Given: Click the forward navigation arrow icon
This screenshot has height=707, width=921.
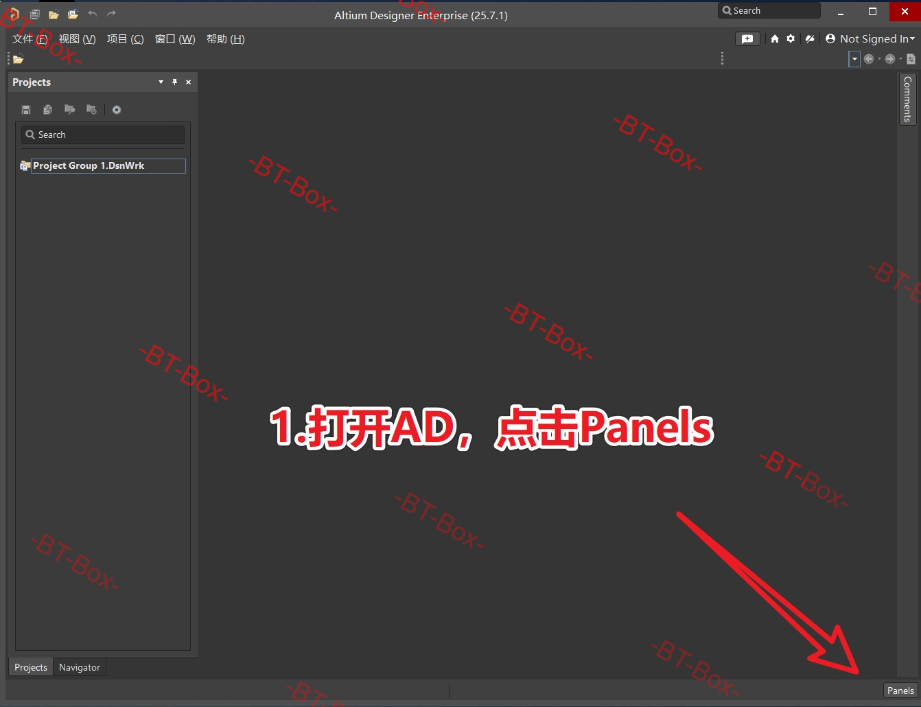Looking at the screenshot, I should click(x=890, y=59).
